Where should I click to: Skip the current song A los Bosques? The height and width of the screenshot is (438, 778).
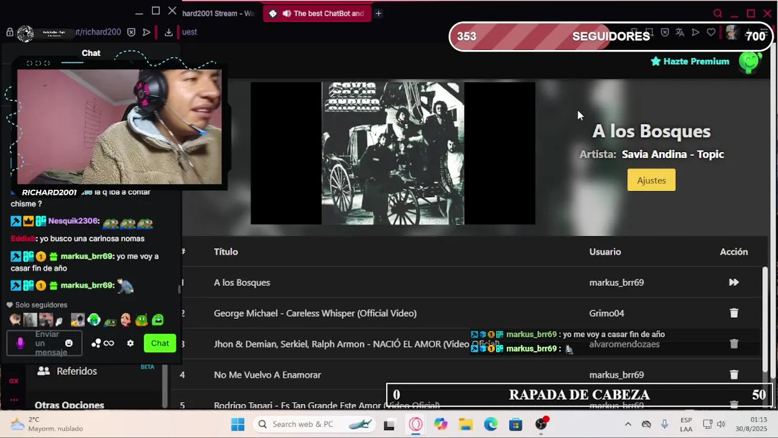(x=734, y=282)
